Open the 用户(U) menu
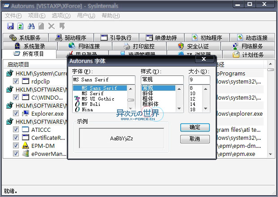The width and height of the screenshot is (278, 197). 86,16
